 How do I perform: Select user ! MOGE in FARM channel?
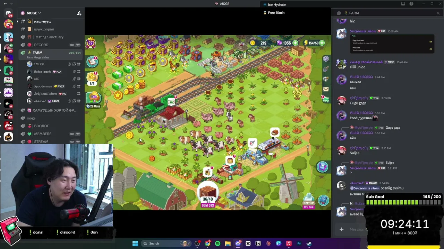[x=54, y=64]
